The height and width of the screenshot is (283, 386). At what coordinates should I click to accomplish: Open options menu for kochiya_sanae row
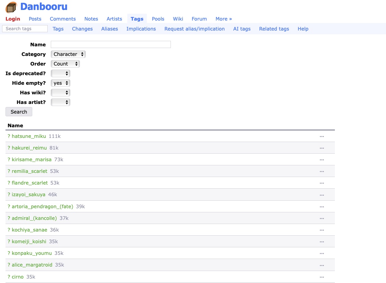coord(322,230)
